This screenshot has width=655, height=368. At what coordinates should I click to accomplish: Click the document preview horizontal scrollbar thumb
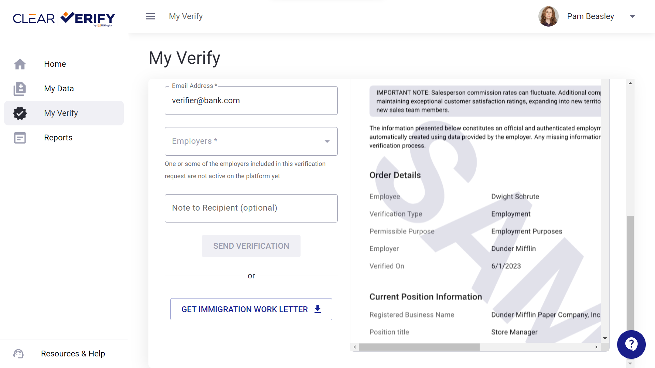419,347
